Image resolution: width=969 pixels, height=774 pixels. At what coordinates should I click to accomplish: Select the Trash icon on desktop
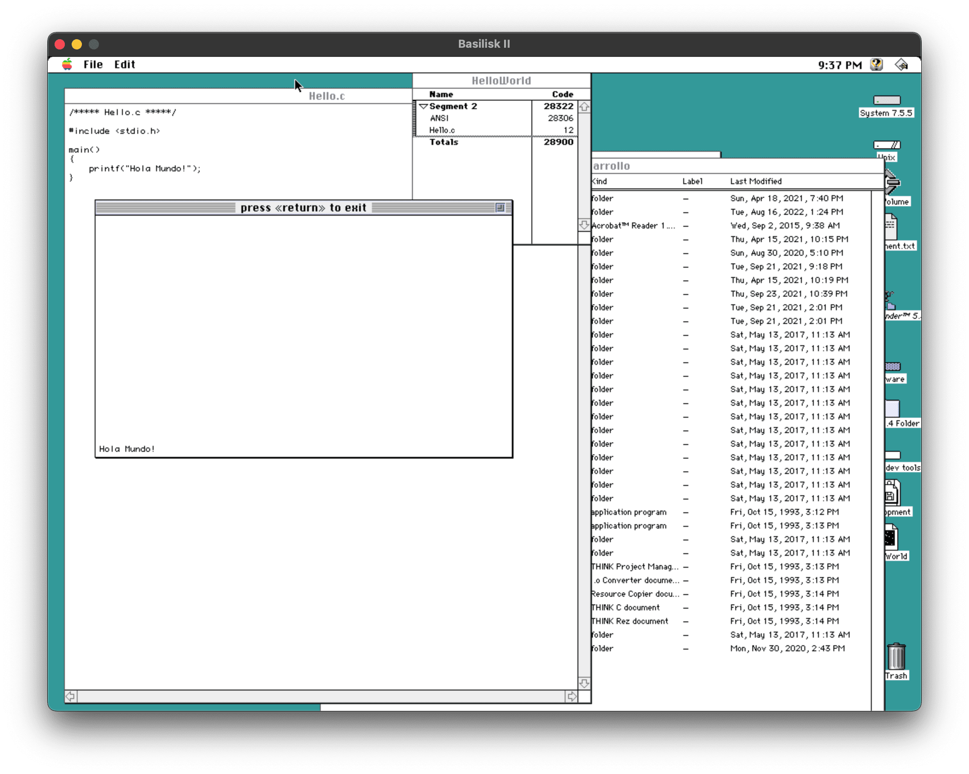point(896,656)
